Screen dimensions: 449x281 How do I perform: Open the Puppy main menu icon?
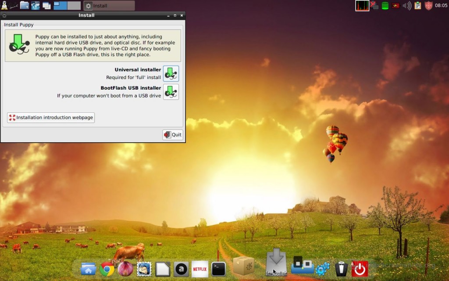coord(5,6)
